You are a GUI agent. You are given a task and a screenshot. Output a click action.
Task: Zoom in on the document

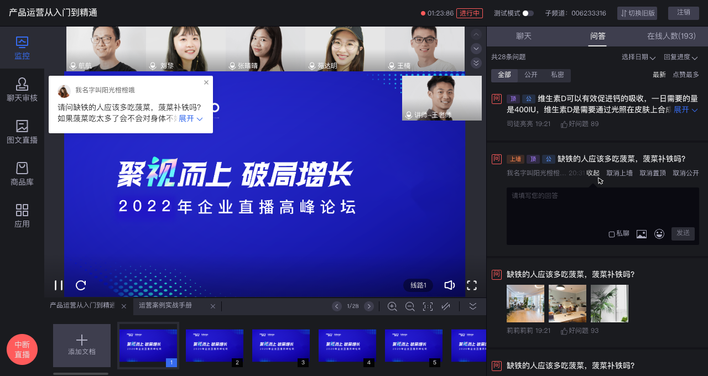tap(392, 306)
